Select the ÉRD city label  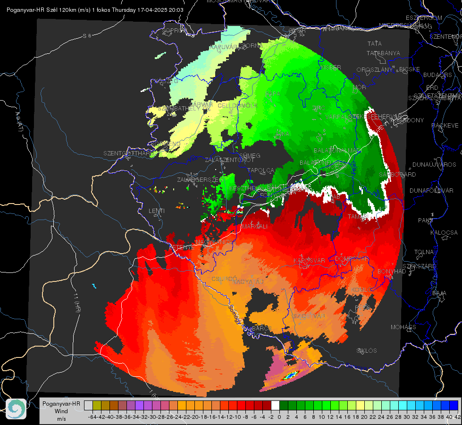[432, 88]
